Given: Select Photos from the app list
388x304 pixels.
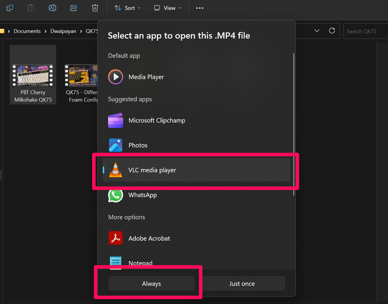Looking at the screenshot, I should pos(138,145).
